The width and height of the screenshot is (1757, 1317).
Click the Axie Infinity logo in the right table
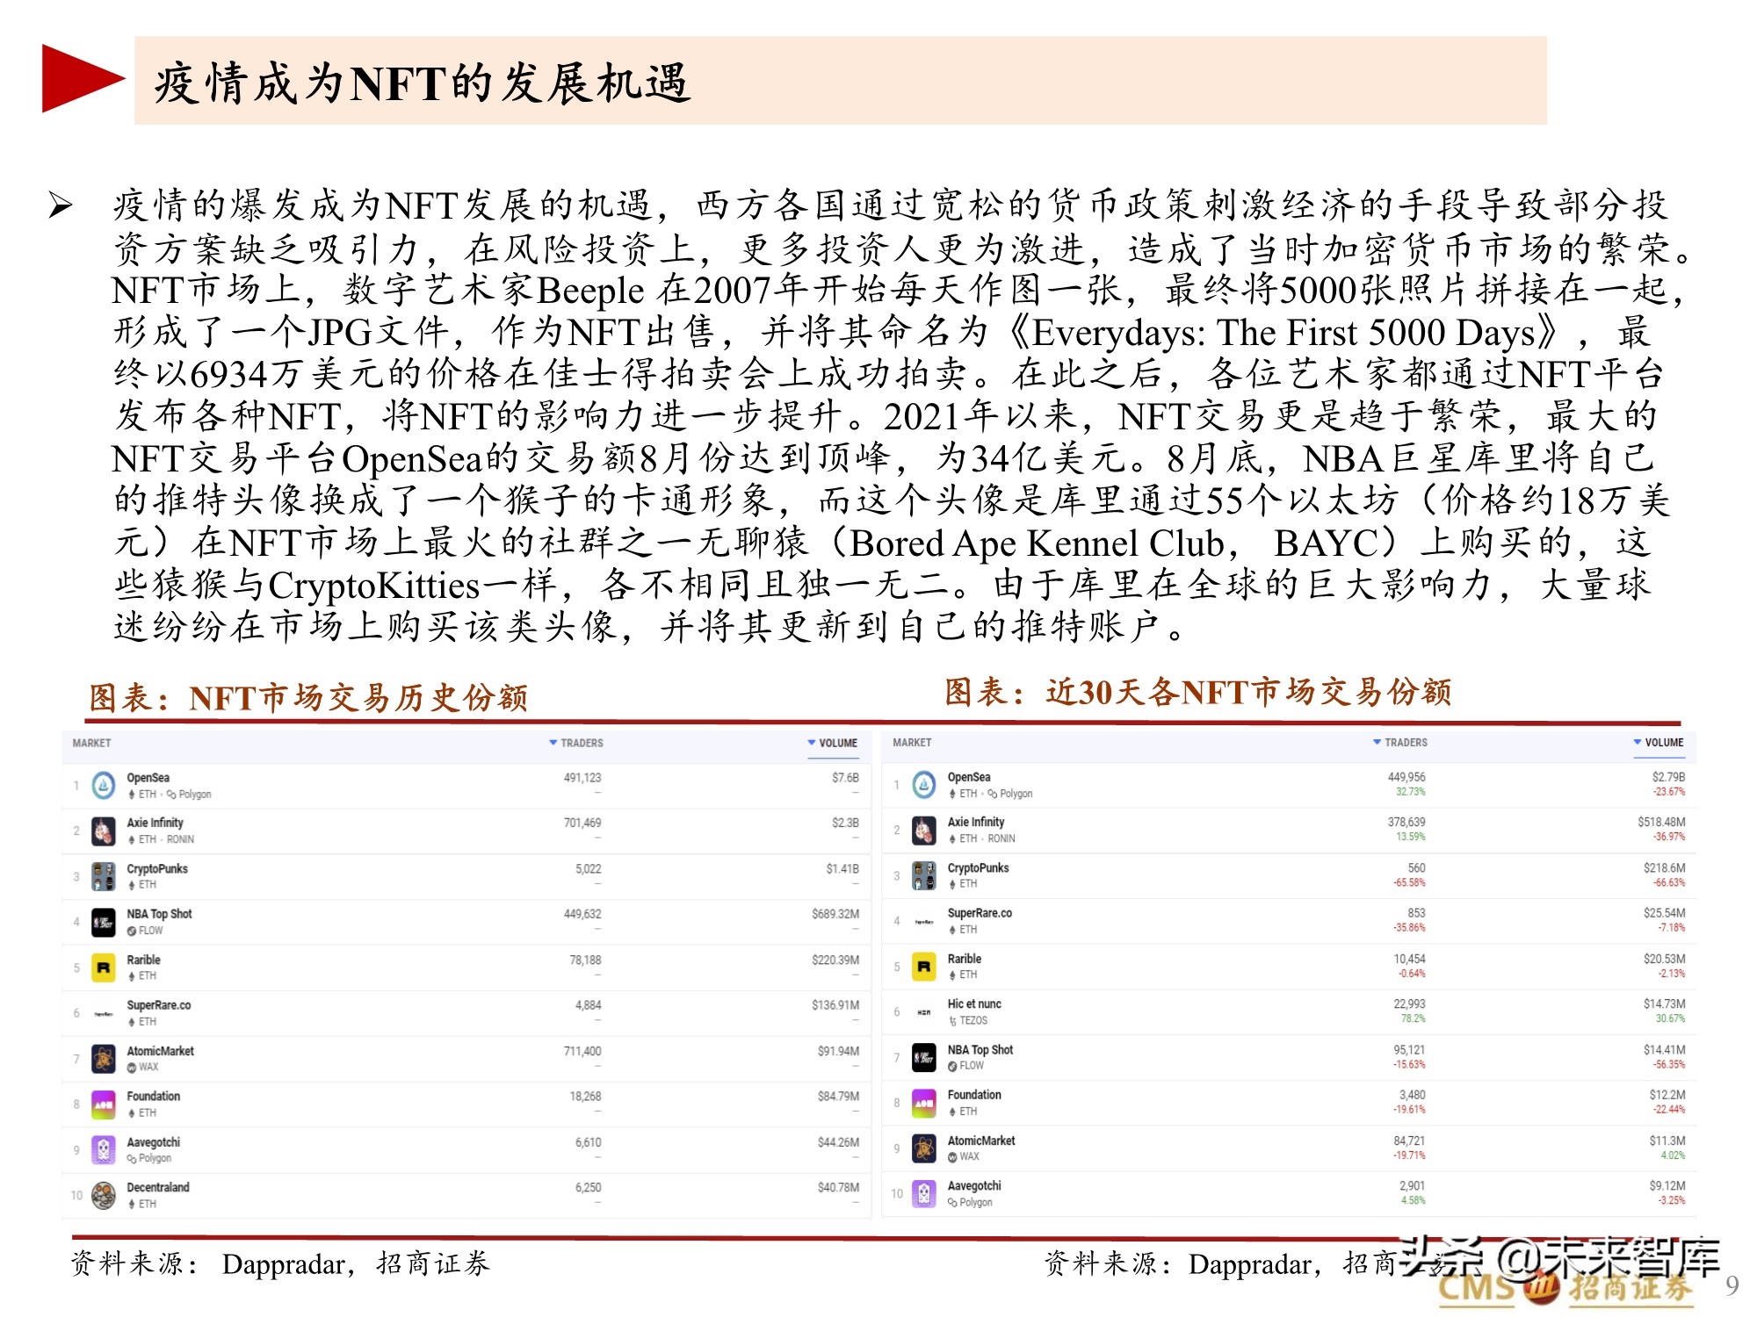click(924, 830)
